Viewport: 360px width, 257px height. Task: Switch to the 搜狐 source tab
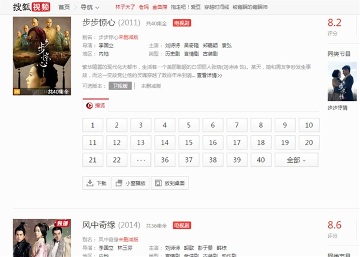(x=96, y=106)
